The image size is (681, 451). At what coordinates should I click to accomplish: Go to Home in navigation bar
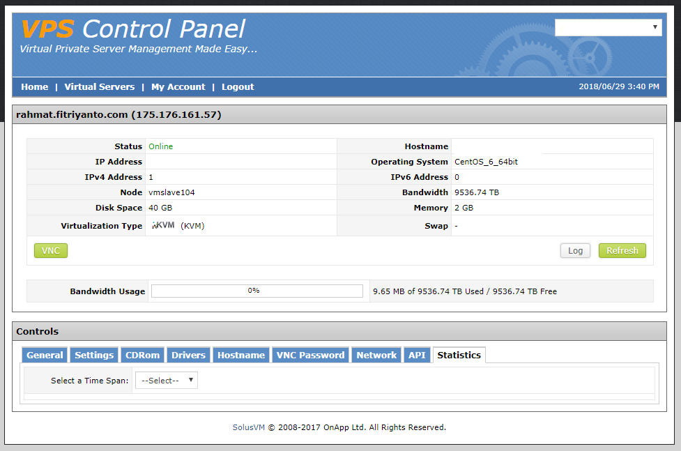(35, 87)
